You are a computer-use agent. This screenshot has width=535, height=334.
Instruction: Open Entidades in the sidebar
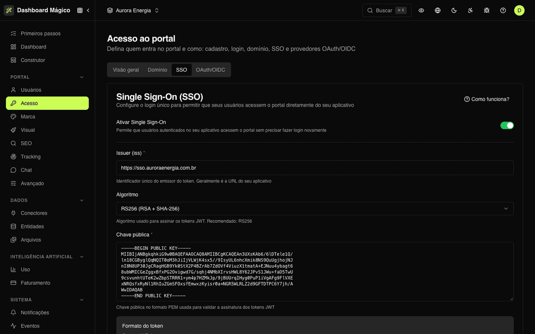[x=47, y=226]
